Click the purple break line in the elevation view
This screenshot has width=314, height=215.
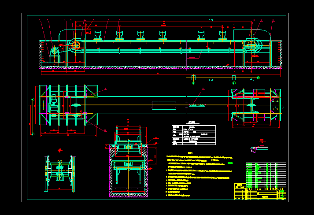pyautogui.click(x=186, y=56)
